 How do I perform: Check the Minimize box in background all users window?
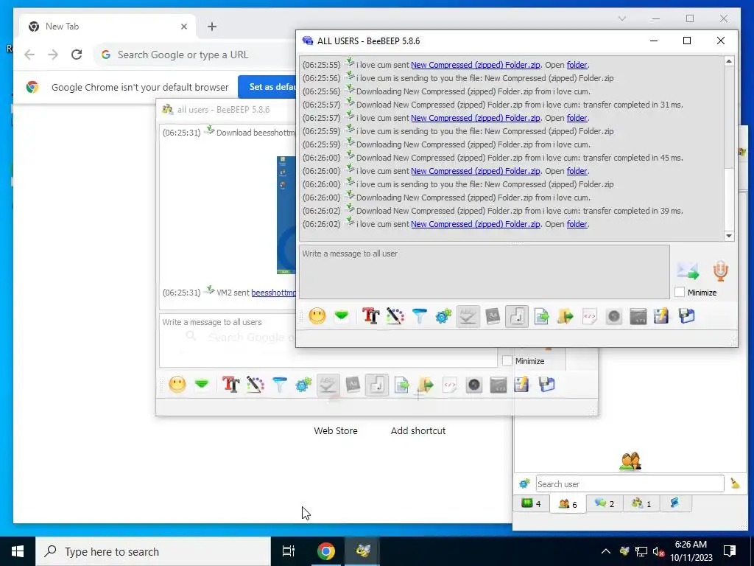pos(507,360)
